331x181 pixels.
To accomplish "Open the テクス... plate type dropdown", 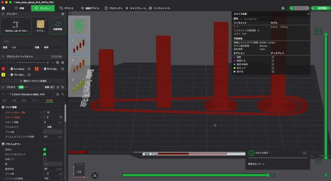I will click(x=40, y=26).
